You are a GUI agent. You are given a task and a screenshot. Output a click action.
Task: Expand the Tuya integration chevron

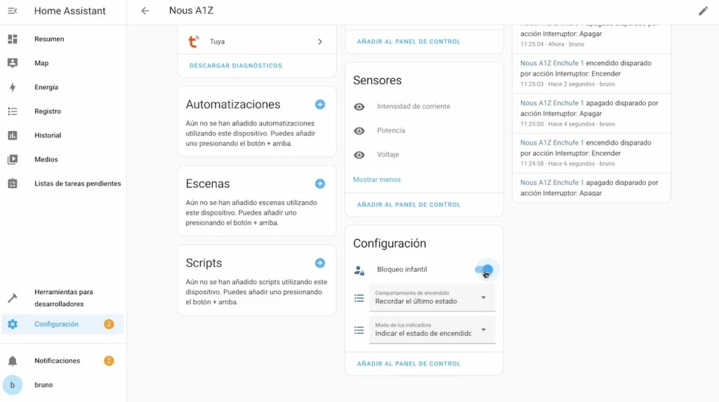(x=320, y=41)
